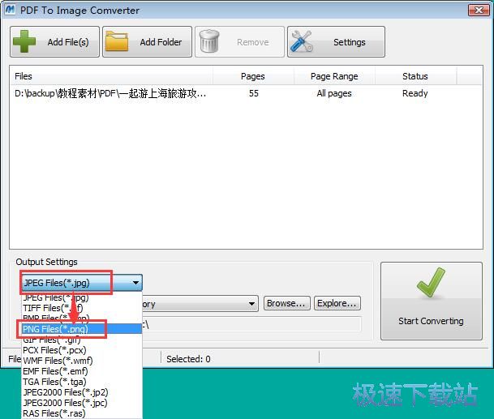Image resolution: width=494 pixels, height=419 pixels.
Task: Open the output directory dropdown arrow
Action: 251,304
